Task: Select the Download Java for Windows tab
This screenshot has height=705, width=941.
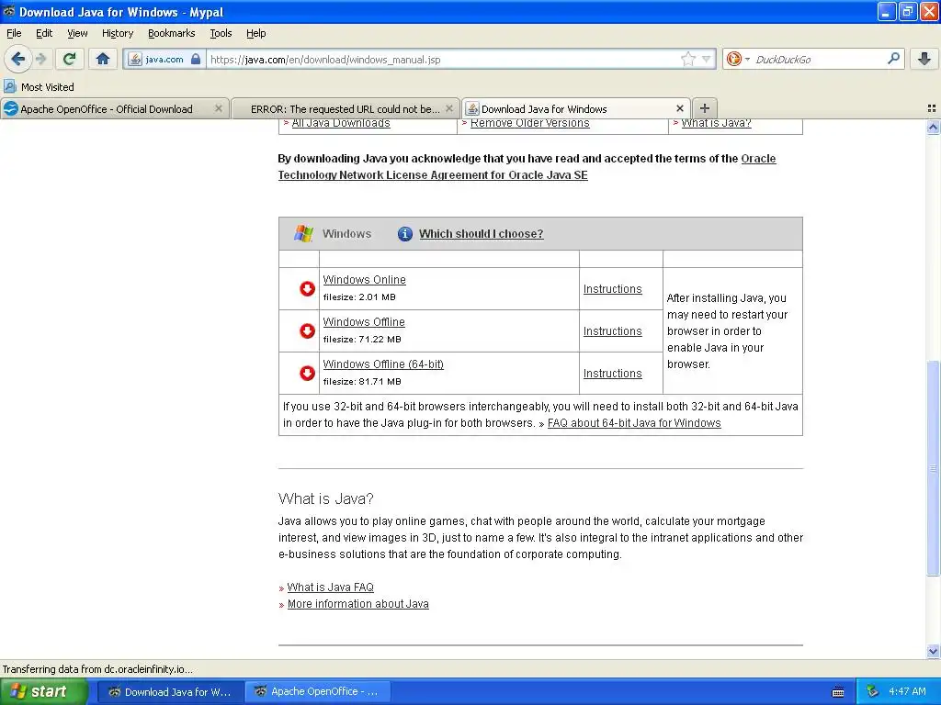Action: point(576,108)
